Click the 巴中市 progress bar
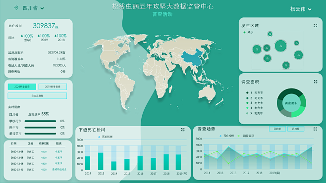Screen dimensions: 326x183 click(x=40, y=128)
